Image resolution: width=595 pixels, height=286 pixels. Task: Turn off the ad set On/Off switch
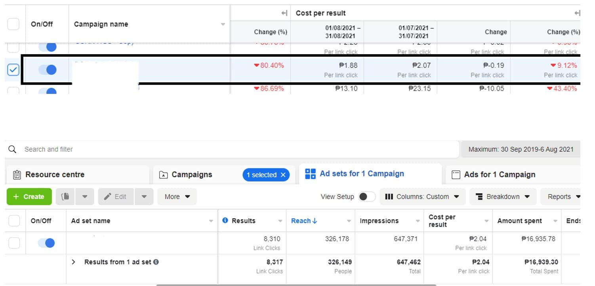pyautogui.click(x=46, y=243)
